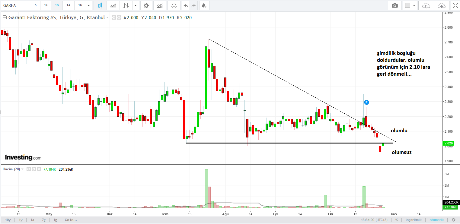Open the Go to... date picker
The height and width of the screenshot is (224, 460).
pos(71,220)
